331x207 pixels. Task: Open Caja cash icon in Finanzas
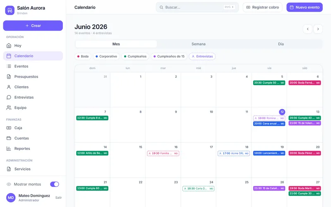9,128
